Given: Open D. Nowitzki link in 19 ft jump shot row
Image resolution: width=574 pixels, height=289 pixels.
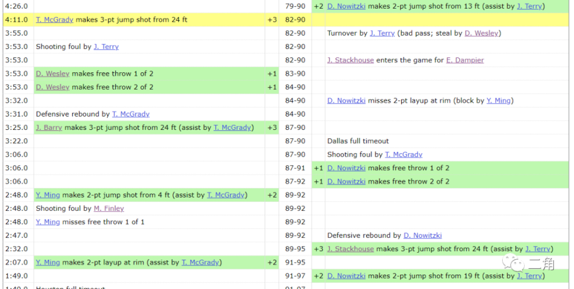Looking at the screenshot, I should pyautogui.click(x=346, y=276).
